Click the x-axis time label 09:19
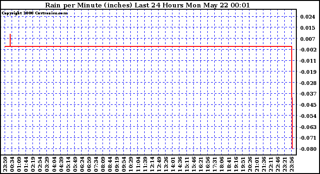Screen dimensions: 320x174 (x=117, y=165)
